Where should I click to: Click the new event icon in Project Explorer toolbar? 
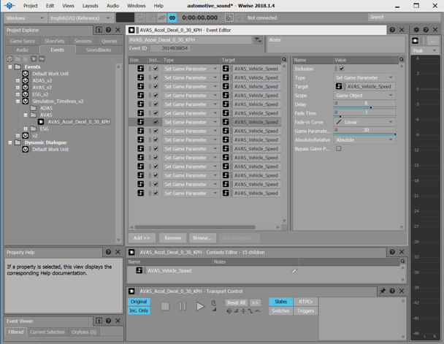pos(34,59)
